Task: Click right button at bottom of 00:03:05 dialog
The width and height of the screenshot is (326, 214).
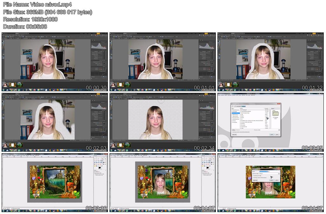Action: pos(277,135)
